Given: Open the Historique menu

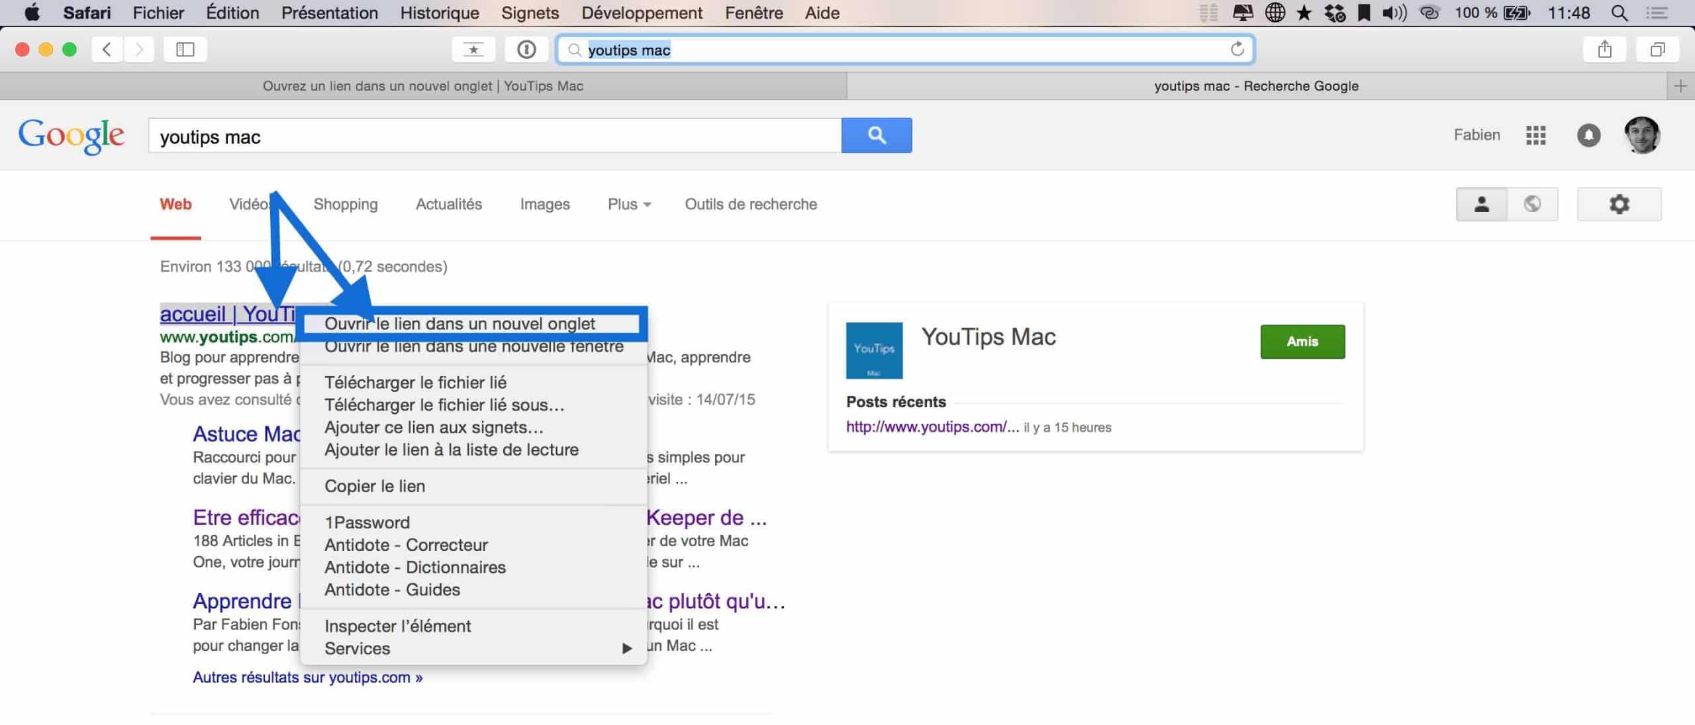Looking at the screenshot, I should pyautogui.click(x=440, y=13).
